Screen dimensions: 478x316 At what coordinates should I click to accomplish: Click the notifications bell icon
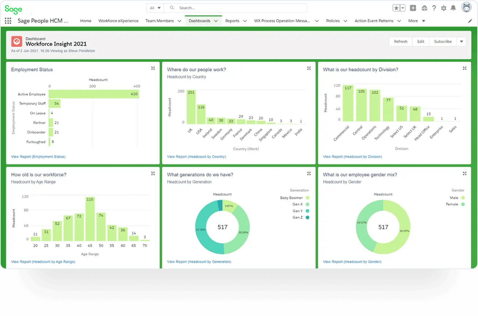click(453, 8)
